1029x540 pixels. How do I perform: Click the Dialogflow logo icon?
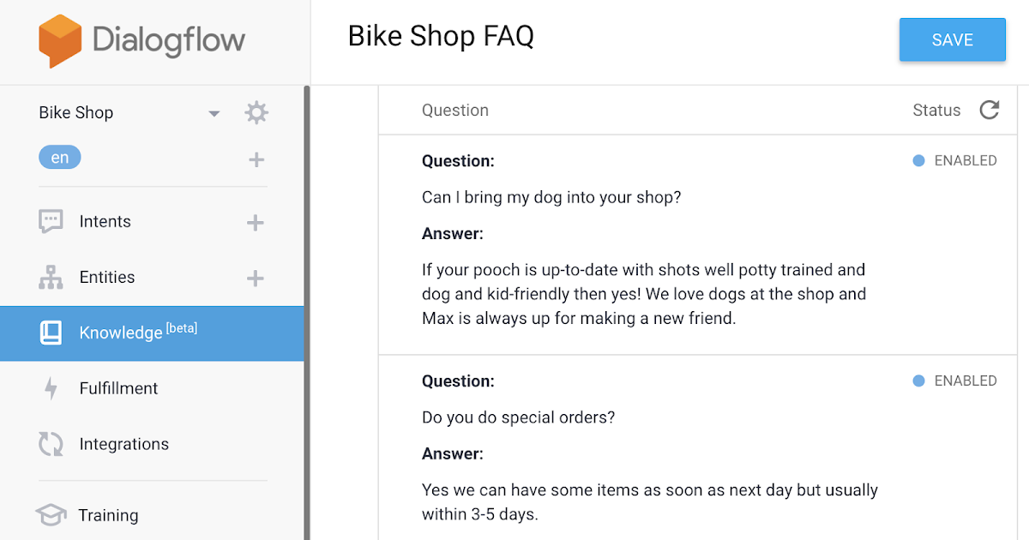(x=60, y=41)
